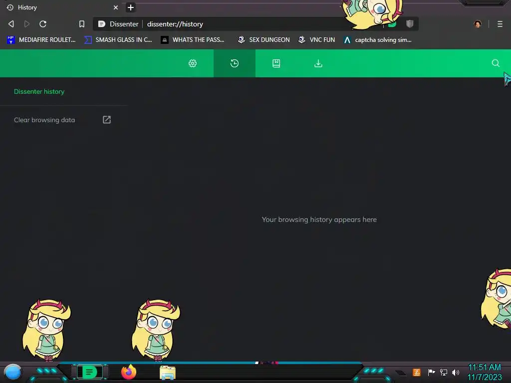
Task: Open Bookmarks icon in green toolbar
Action: click(276, 63)
